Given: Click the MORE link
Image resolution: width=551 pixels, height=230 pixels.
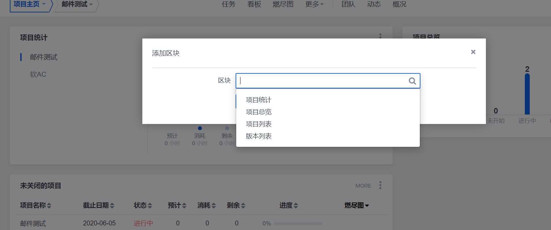Looking at the screenshot, I should (363, 186).
